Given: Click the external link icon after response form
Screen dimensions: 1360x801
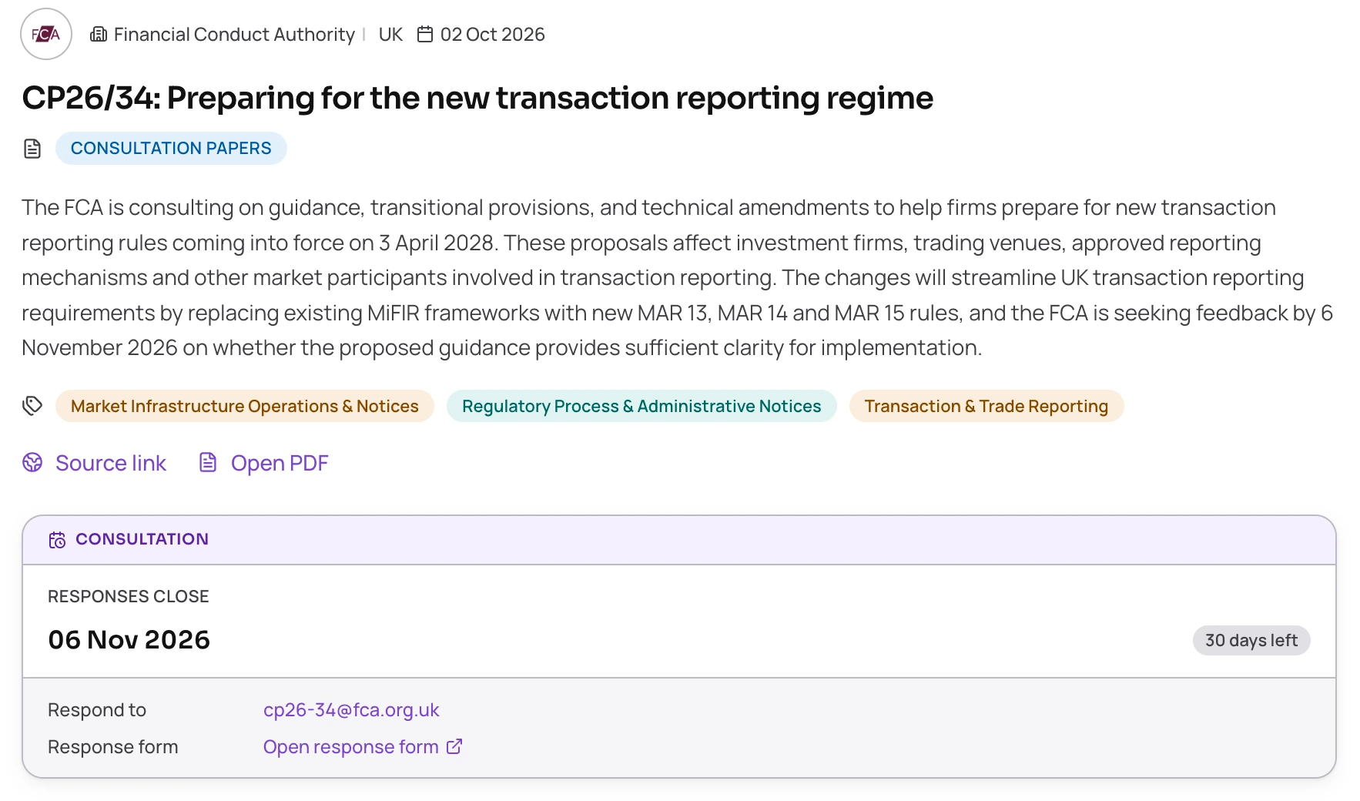Looking at the screenshot, I should [x=454, y=746].
